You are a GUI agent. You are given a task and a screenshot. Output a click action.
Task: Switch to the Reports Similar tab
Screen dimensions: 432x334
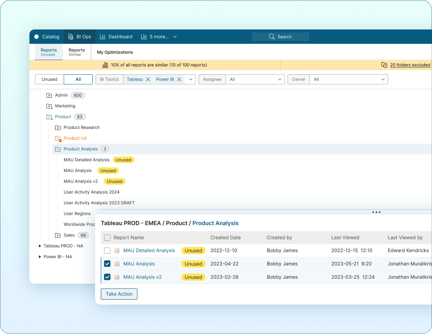point(76,52)
